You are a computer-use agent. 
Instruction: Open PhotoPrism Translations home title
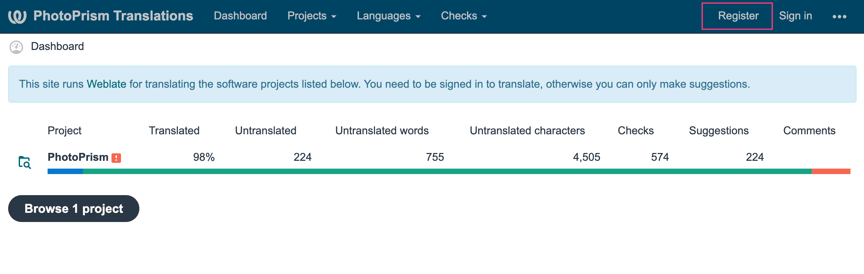click(113, 16)
